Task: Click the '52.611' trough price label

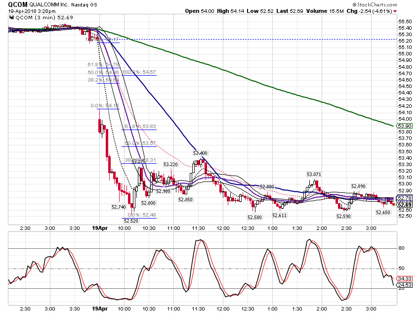Action: pos(279,215)
